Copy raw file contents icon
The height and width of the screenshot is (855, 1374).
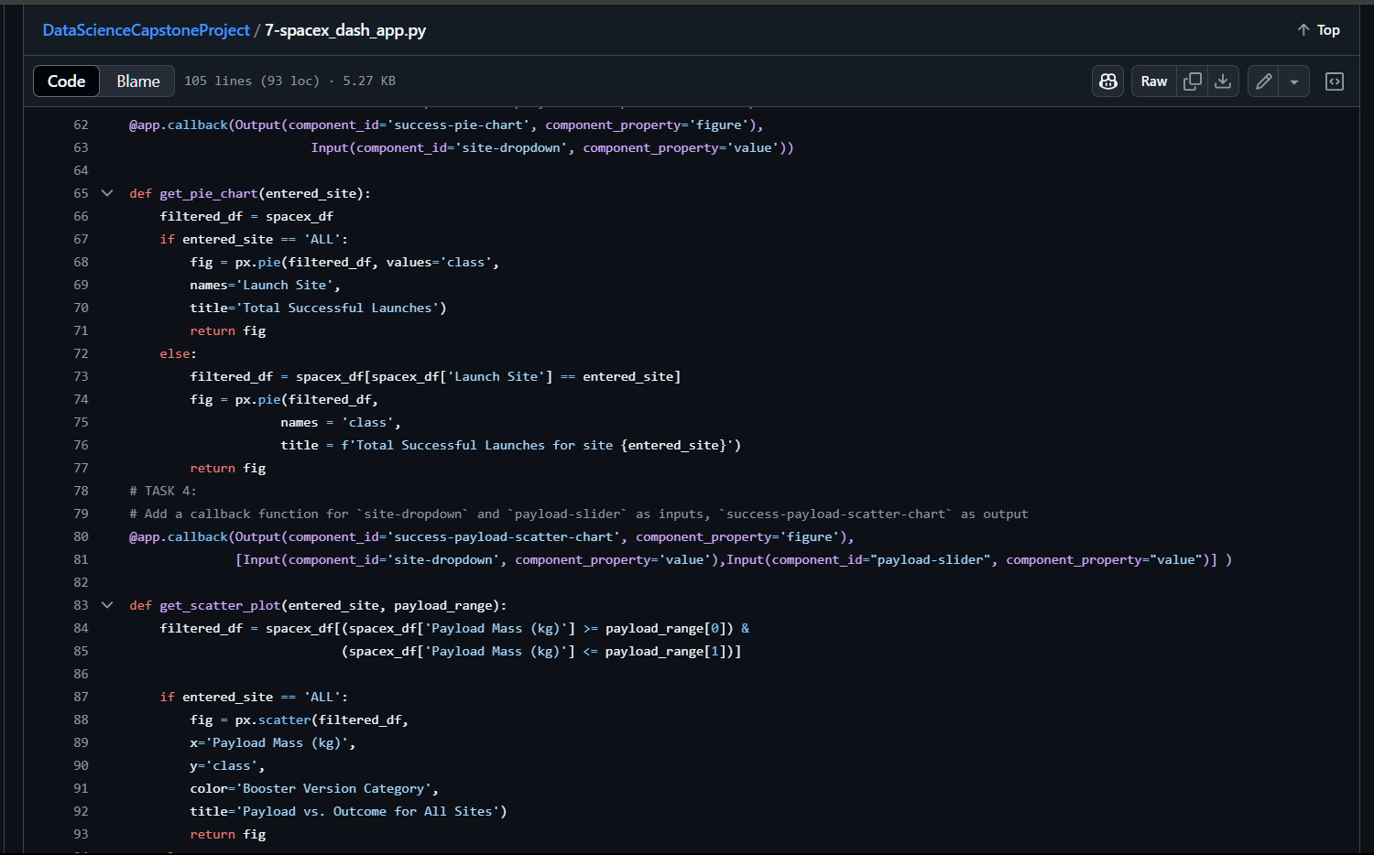click(x=1193, y=81)
